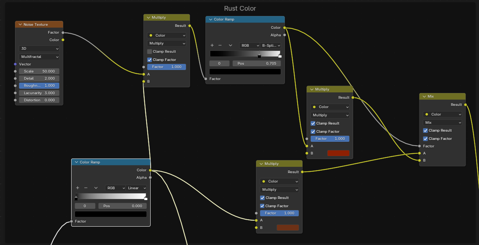This screenshot has width=479, height=245.
Task: Toggle Clamp Factor in the Multiply node fed by Noise Texture
Action: click(150, 60)
